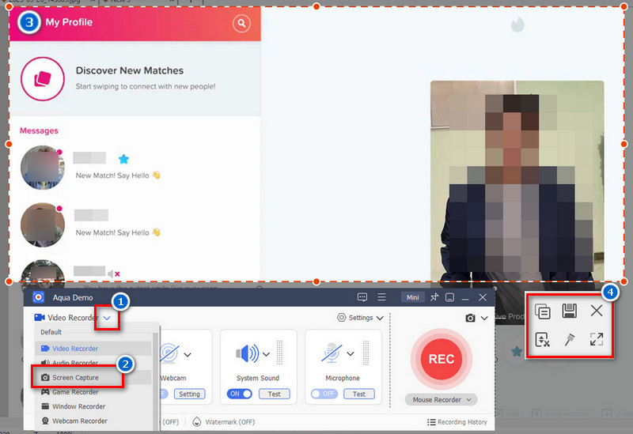Click the full screen expand arrows icon
Image resolution: width=633 pixels, height=434 pixels.
coord(597,339)
